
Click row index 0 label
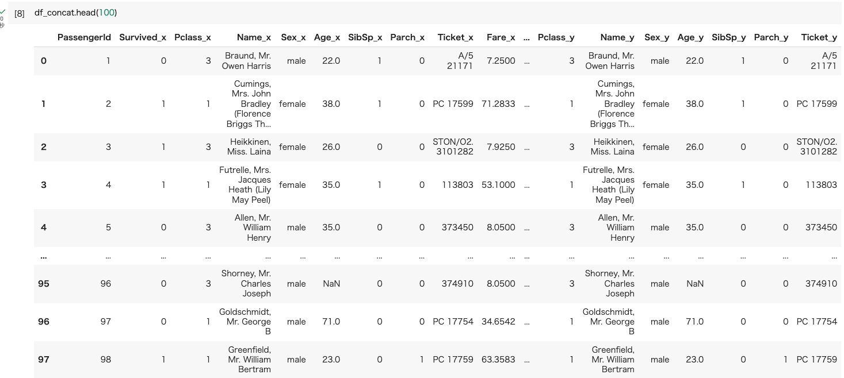(43, 61)
